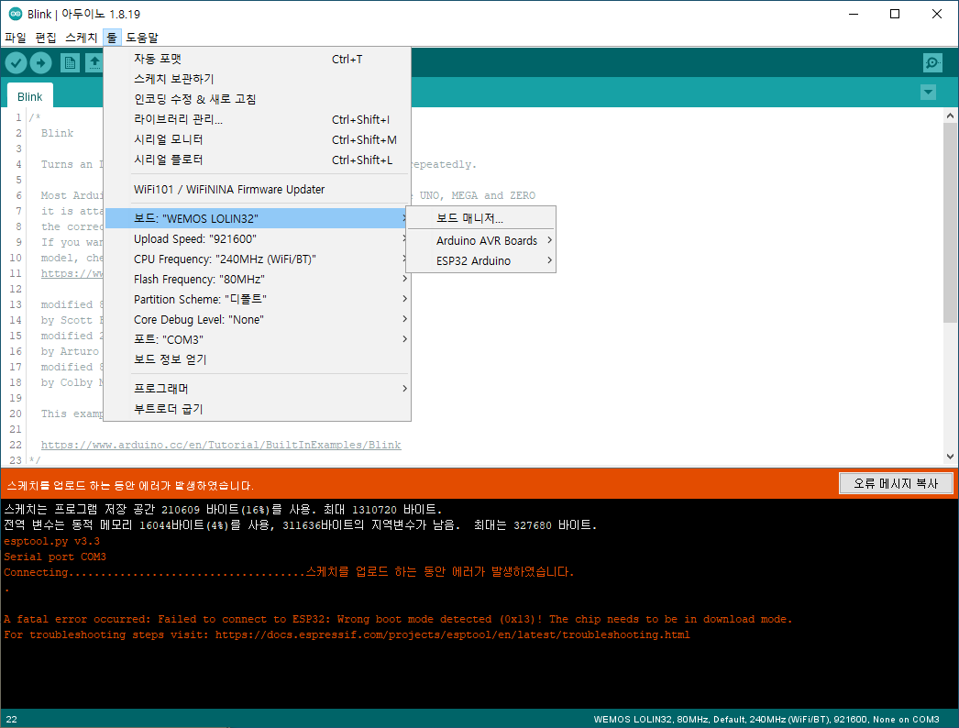
Task: Select WiFi101 / WiFiNINA Firmware Updater
Action: click(x=258, y=190)
